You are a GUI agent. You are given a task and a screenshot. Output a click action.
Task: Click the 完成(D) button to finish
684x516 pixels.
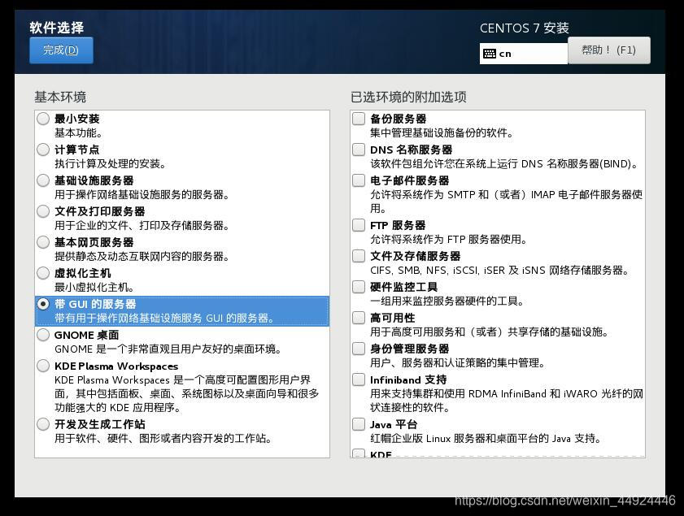(60, 50)
